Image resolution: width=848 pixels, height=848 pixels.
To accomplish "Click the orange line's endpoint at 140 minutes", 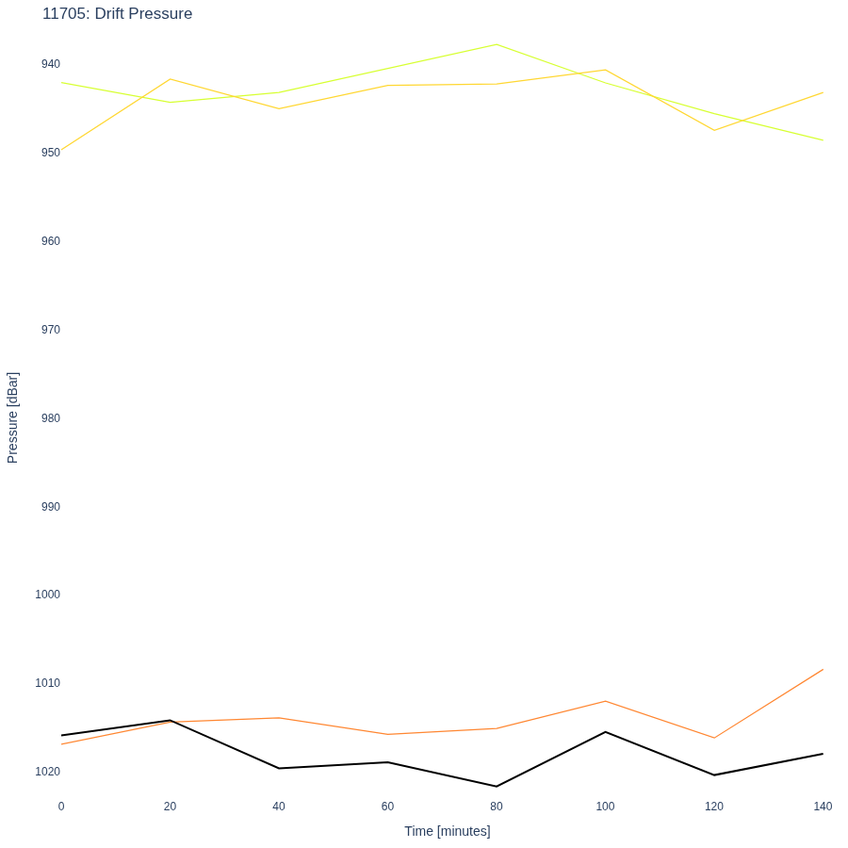I will coord(823,670).
